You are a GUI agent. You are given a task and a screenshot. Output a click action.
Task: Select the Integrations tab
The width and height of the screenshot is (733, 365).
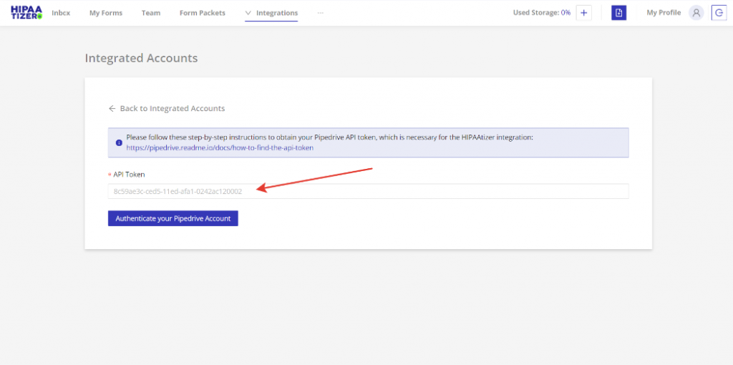277,13
